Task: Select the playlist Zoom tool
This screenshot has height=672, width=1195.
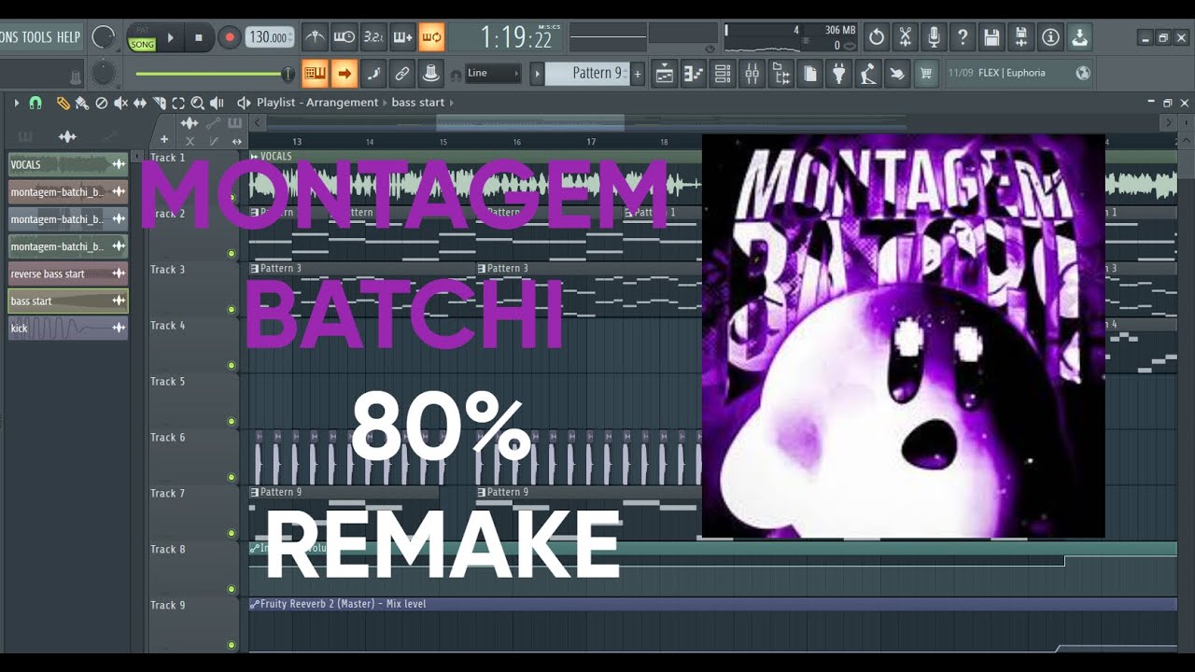Action: tap(197, 103)
